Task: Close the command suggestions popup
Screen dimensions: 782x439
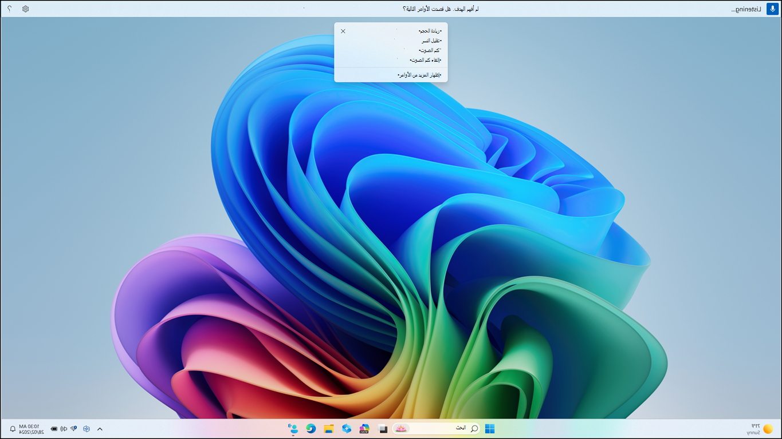Action: pos(343,31)
